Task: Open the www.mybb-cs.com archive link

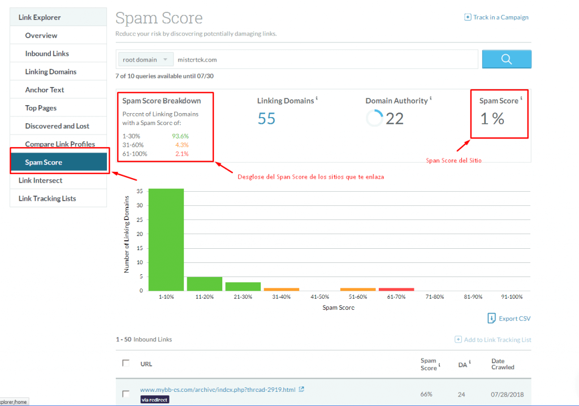Action: coord(218,390)
